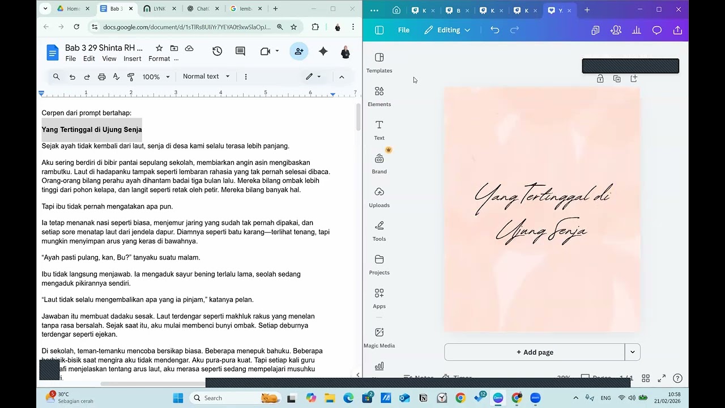Viewport: 725px width, 408px height.
Task: Click Add page button in Canva
Action: (535, 352)
